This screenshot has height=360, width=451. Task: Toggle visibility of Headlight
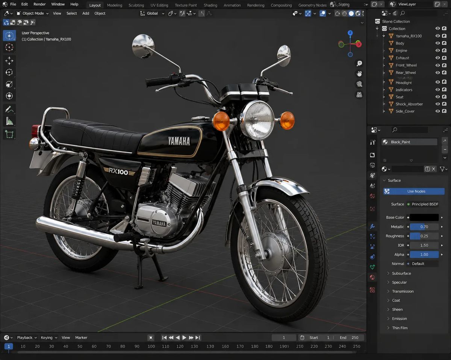(437, 82)
